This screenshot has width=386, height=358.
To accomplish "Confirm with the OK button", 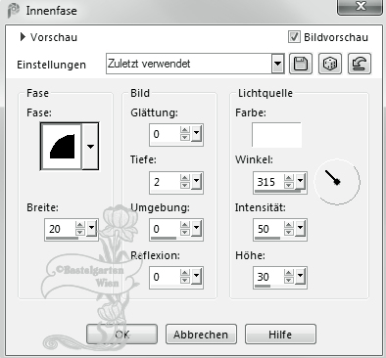I will click(x=121, y=335).
